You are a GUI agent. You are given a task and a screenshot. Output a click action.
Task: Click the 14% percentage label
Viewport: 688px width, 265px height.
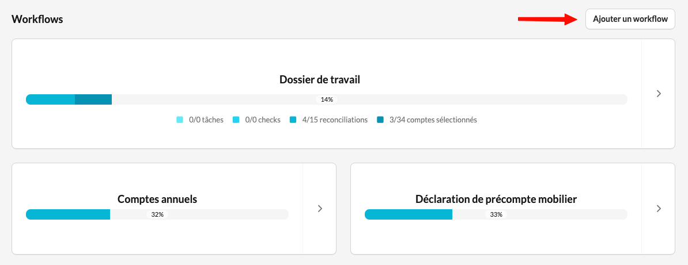click(x=327, y=99)
